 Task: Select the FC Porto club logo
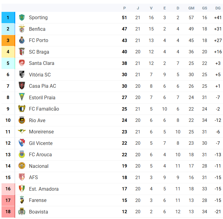(22, 40)
